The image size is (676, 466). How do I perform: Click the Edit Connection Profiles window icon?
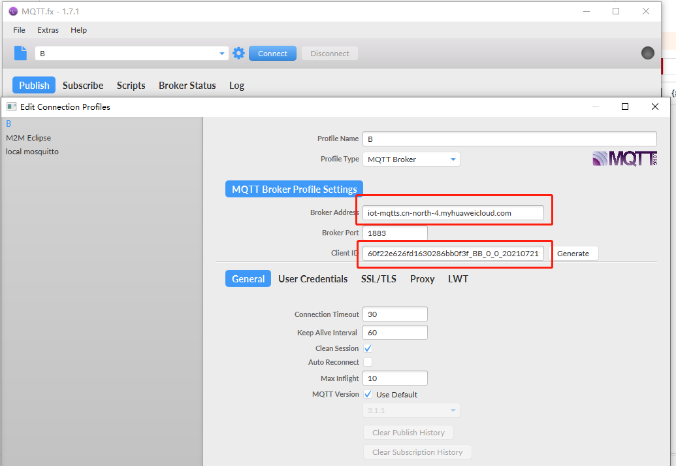12,107
